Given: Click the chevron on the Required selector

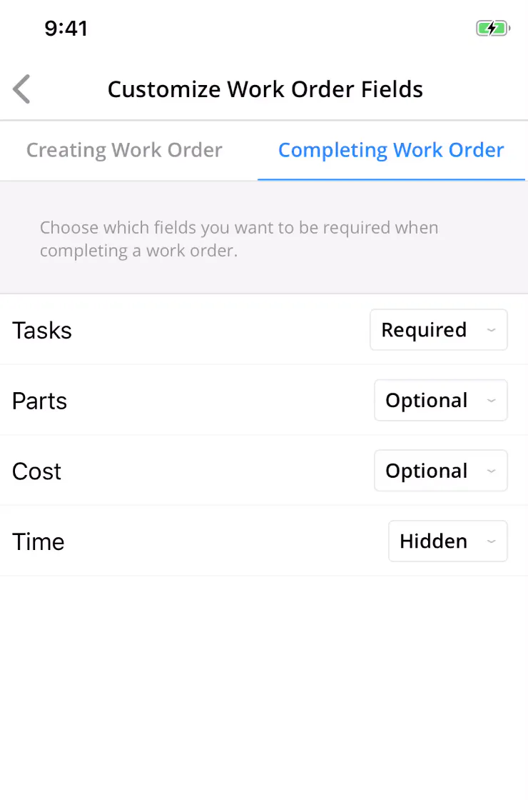Looking at the screenshot, I should (491, 330).
